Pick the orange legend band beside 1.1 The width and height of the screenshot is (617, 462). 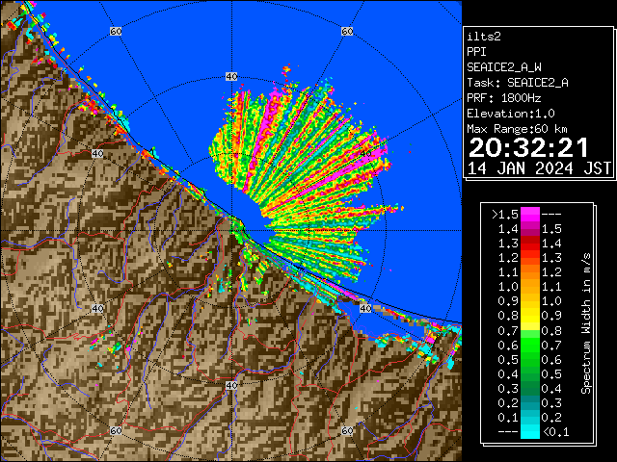[x=530, y=272]
